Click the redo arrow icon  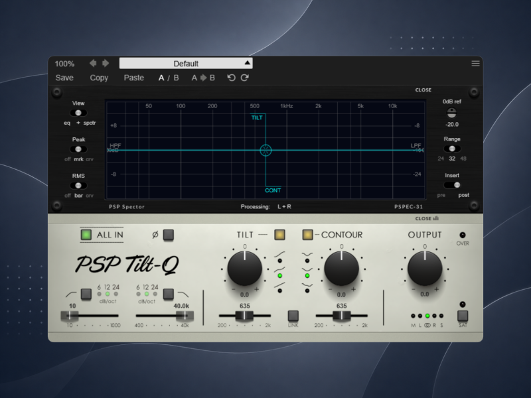244,78
